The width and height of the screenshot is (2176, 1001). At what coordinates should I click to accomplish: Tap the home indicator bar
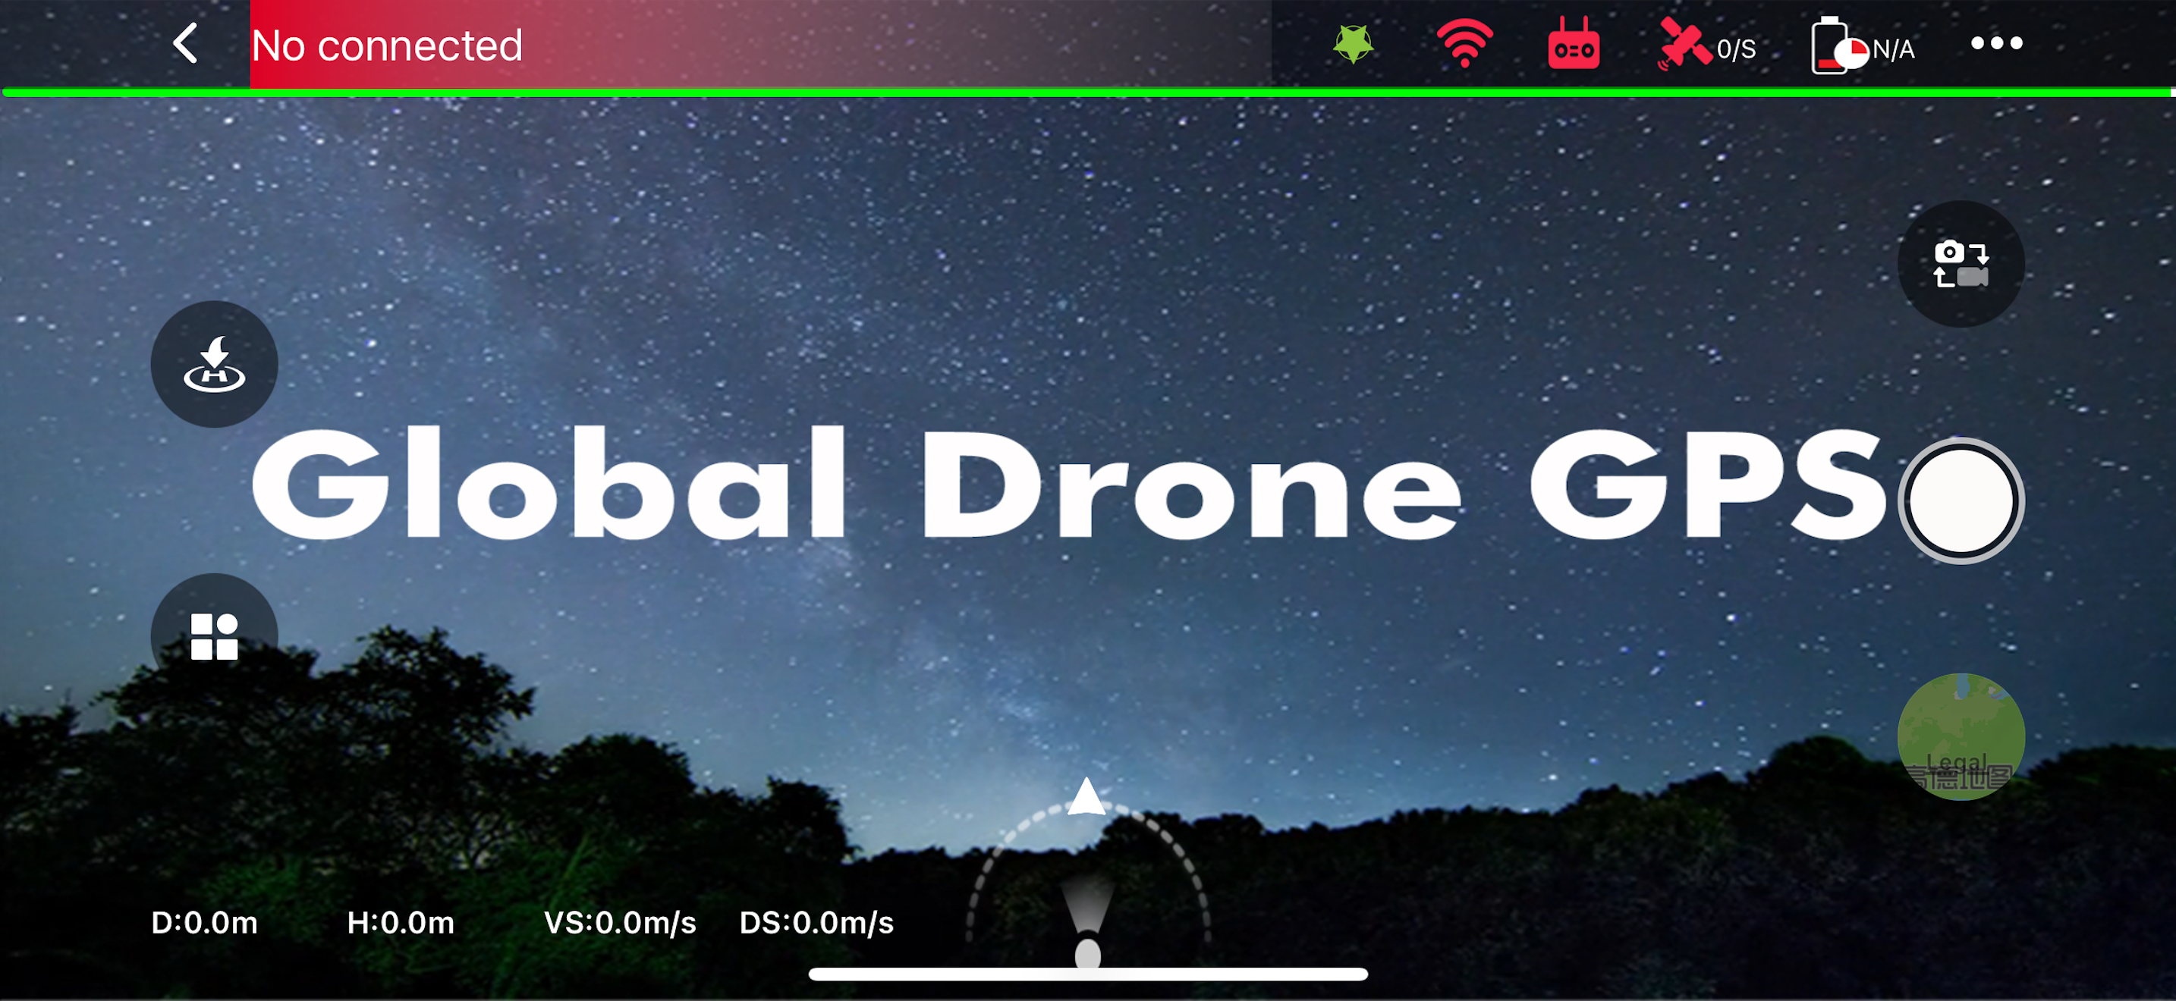coord(1088,974)
